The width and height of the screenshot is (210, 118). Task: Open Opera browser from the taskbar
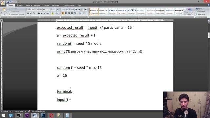[51, 115]
